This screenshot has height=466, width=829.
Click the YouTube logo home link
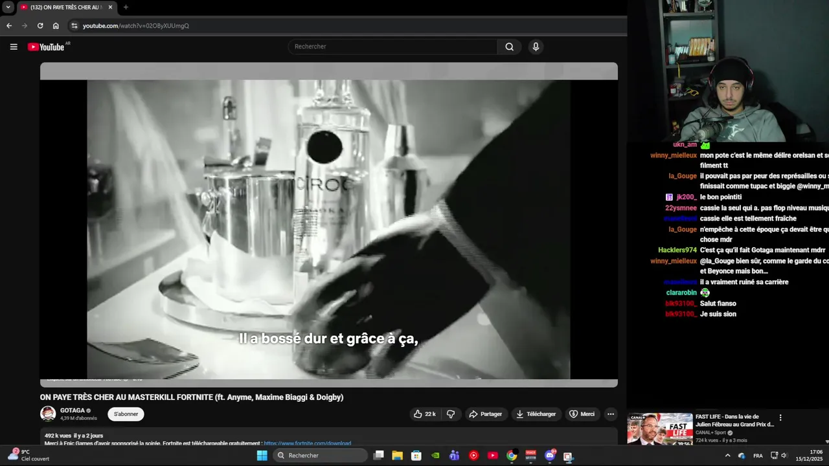(x=46, y=47)
